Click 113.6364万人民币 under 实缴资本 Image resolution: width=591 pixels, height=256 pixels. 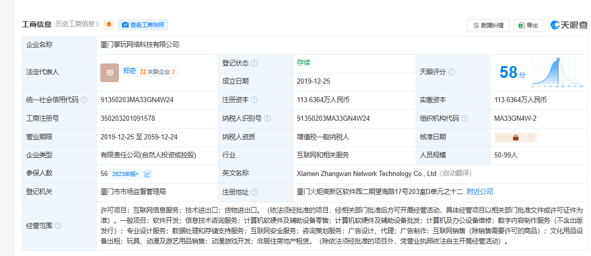[521, 100]
